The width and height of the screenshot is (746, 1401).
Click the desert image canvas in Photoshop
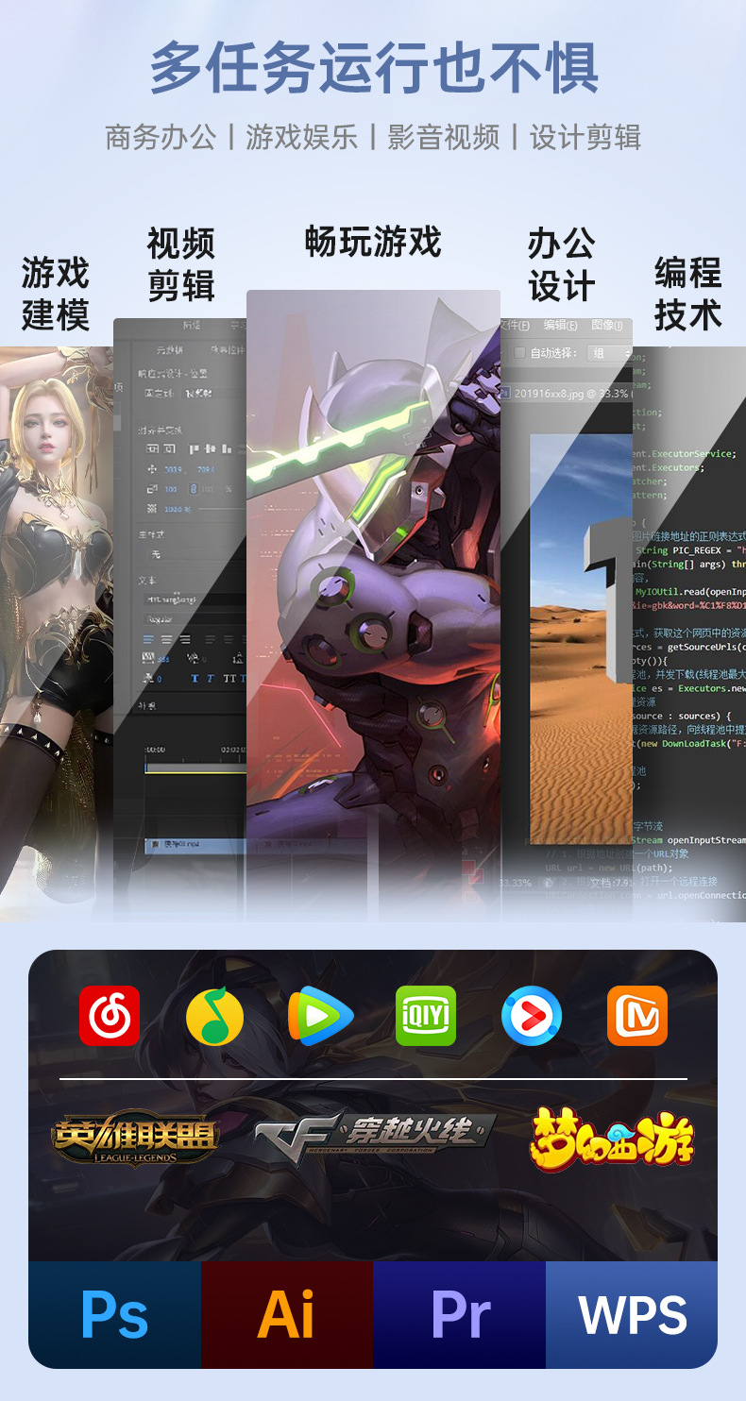[x=581, y=637]
